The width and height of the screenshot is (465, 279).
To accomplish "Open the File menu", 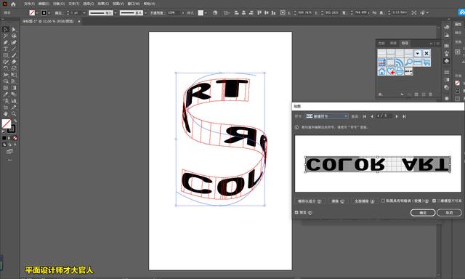I will [29, 4].
